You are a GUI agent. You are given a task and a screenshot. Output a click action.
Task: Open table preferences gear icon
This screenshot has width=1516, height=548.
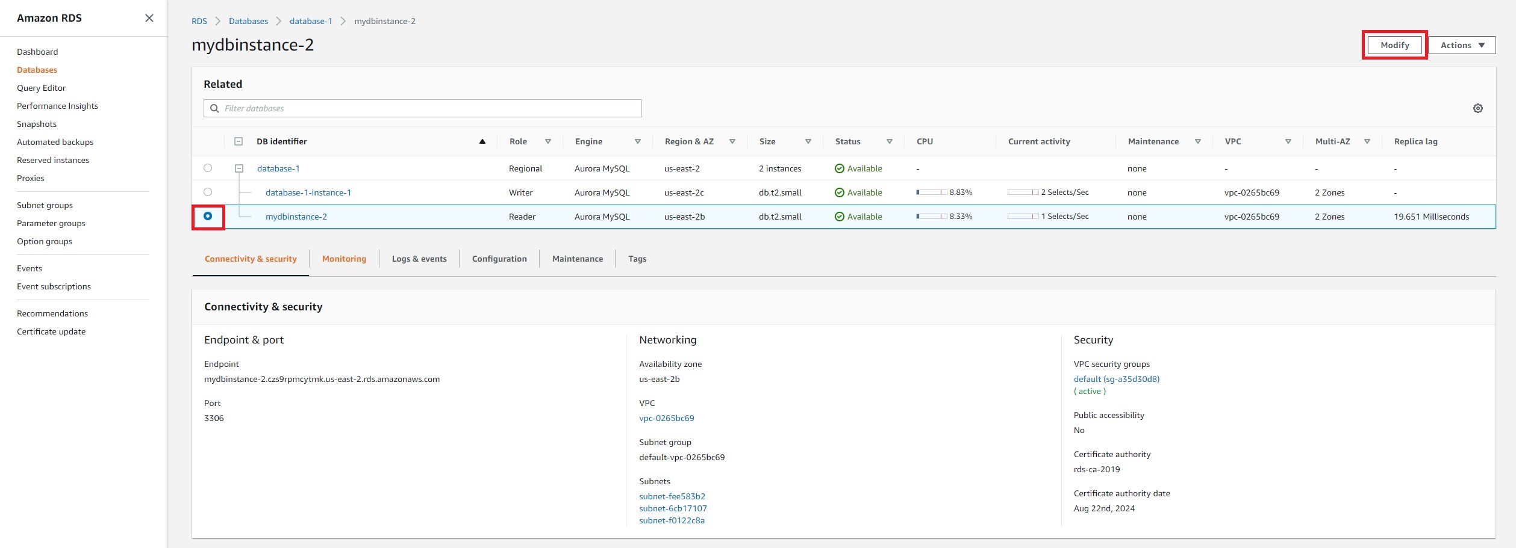[x=1477, y=108]
